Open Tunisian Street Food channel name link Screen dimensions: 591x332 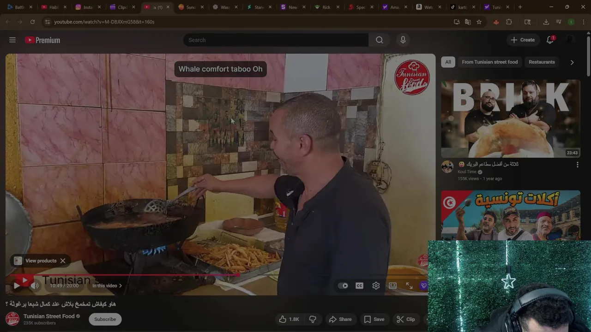click(x=49, y=316)
